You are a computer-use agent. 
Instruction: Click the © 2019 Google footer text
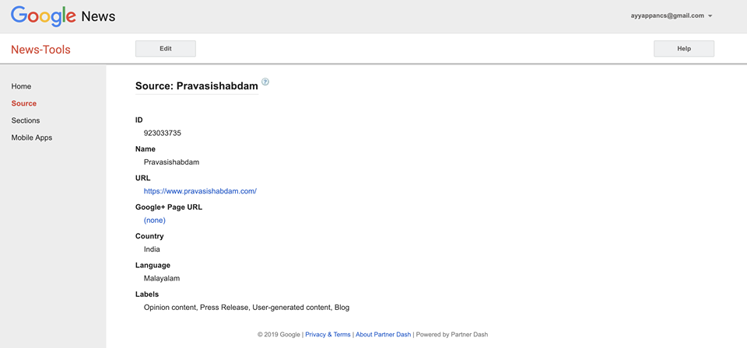279,335
